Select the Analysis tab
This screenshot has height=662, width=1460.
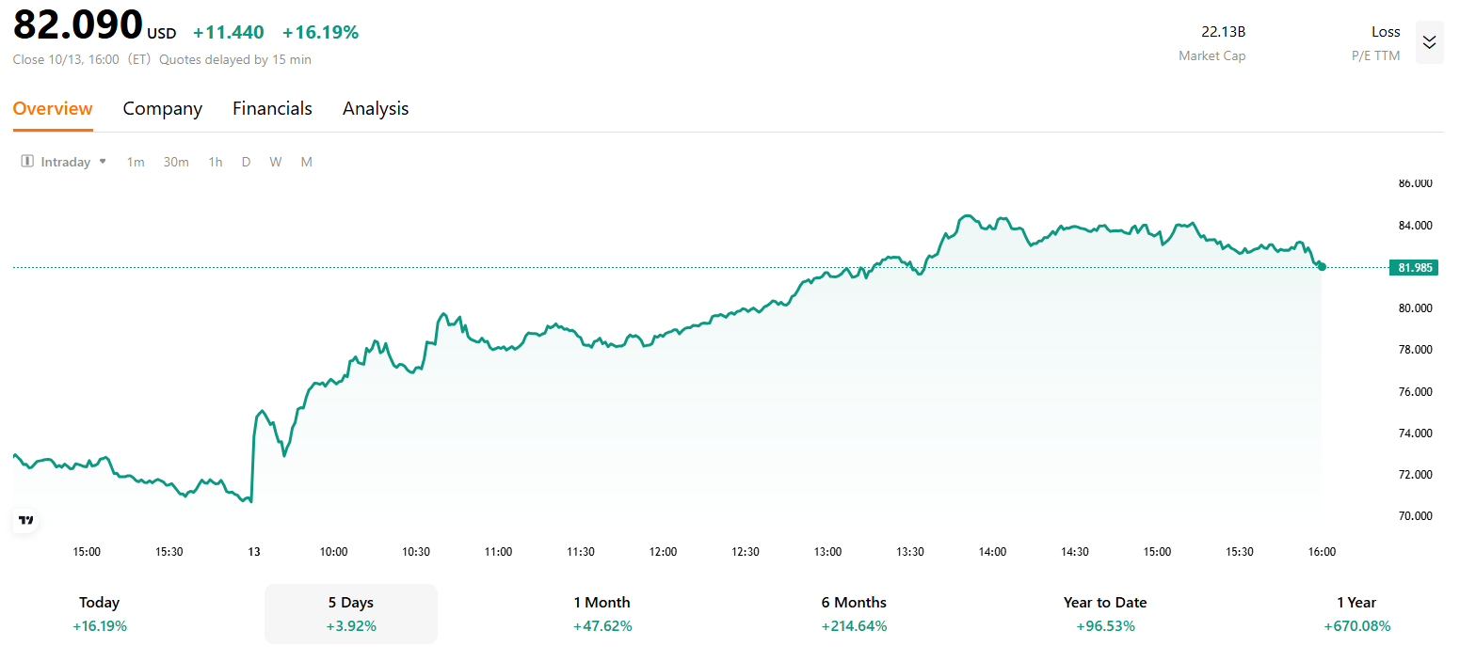click(x=375, y=108)
